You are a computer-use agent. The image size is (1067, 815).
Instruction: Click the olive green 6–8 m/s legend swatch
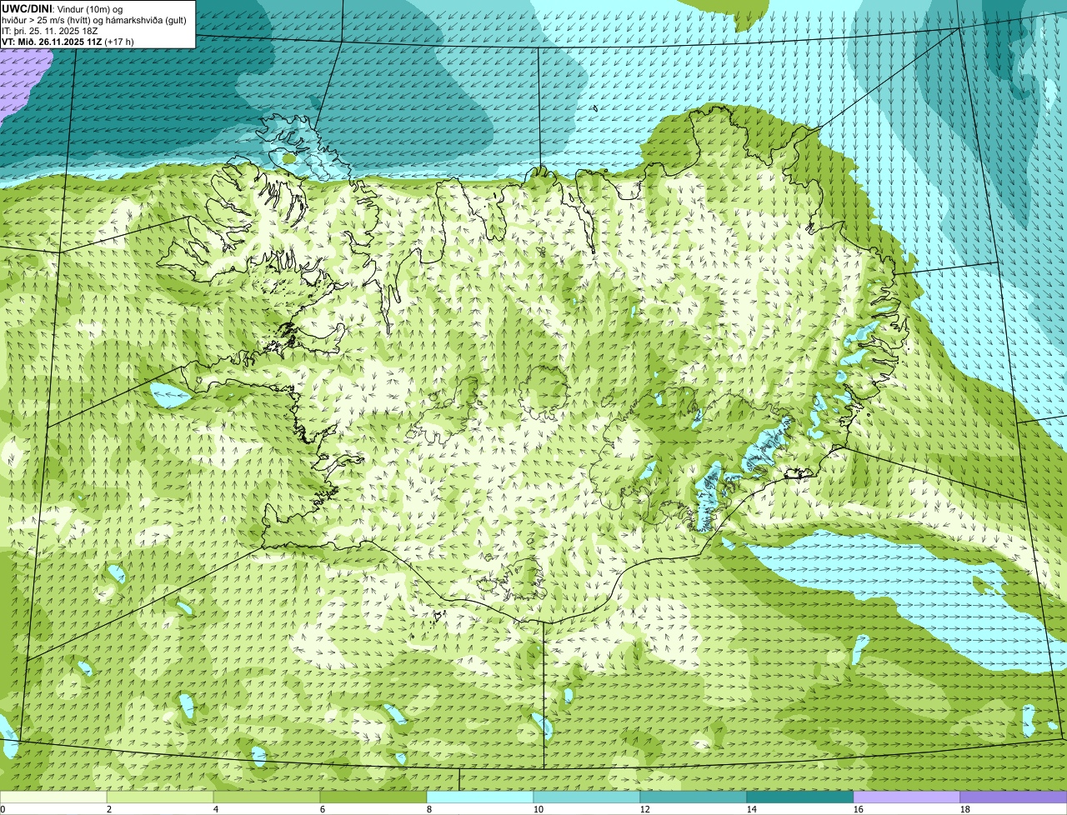pos(373,797)
